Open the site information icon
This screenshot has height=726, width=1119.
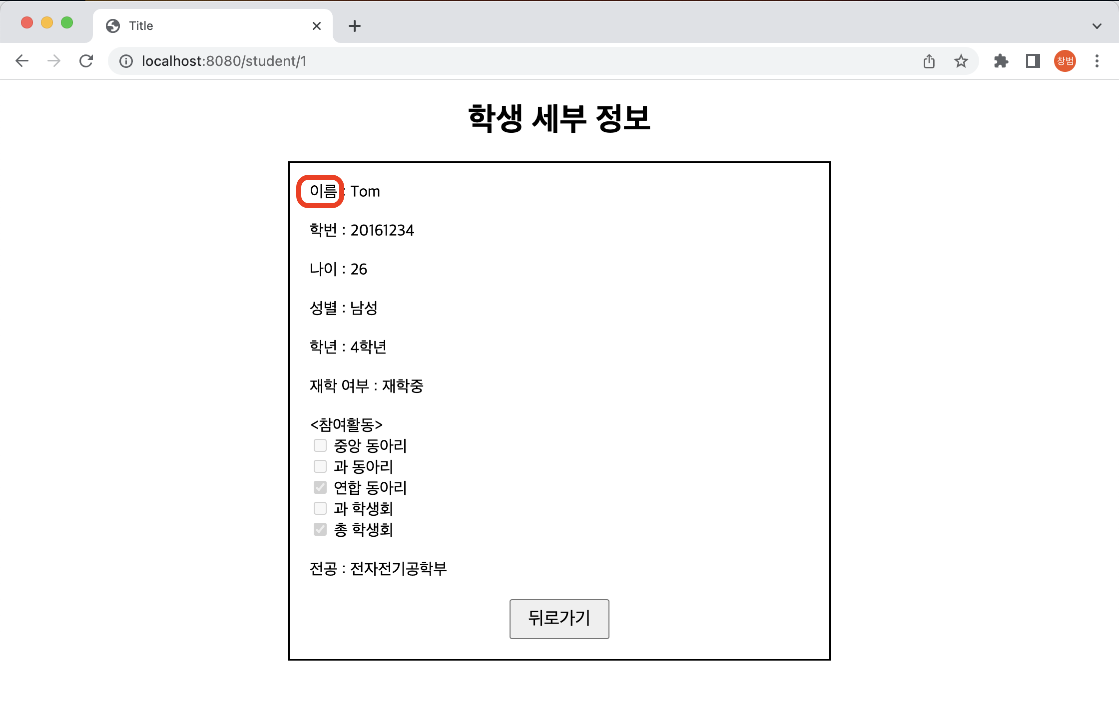coord(126,61)
